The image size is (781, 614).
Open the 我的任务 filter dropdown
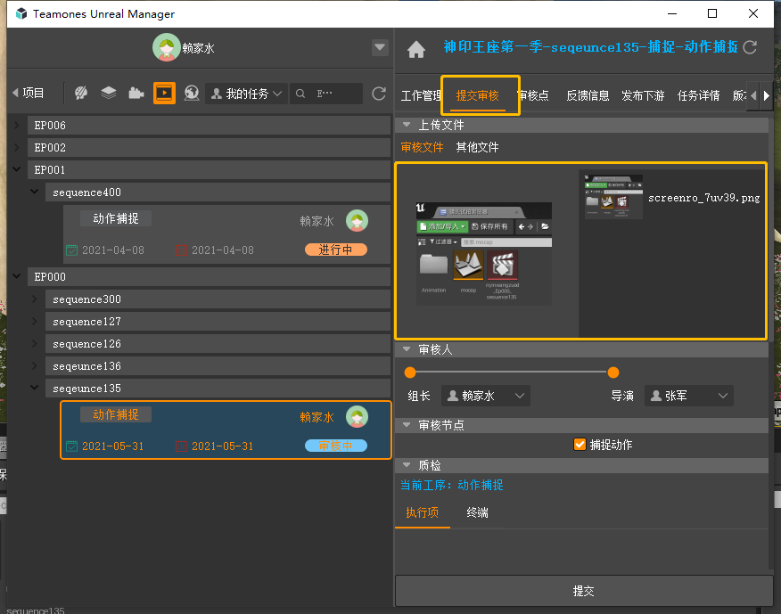click(x=245, y=94)
